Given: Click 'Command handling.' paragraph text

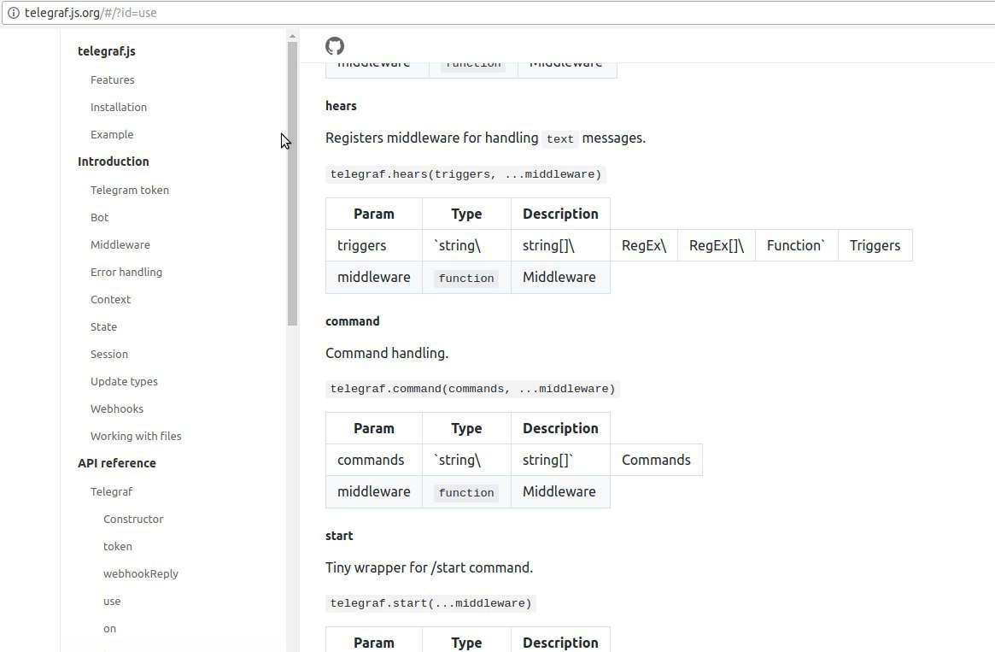Looking at the screenshot, I should click(x=387, y=353).
